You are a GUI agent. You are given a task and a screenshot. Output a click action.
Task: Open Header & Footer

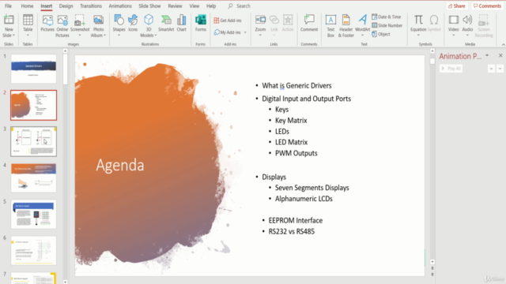(346, 26)
